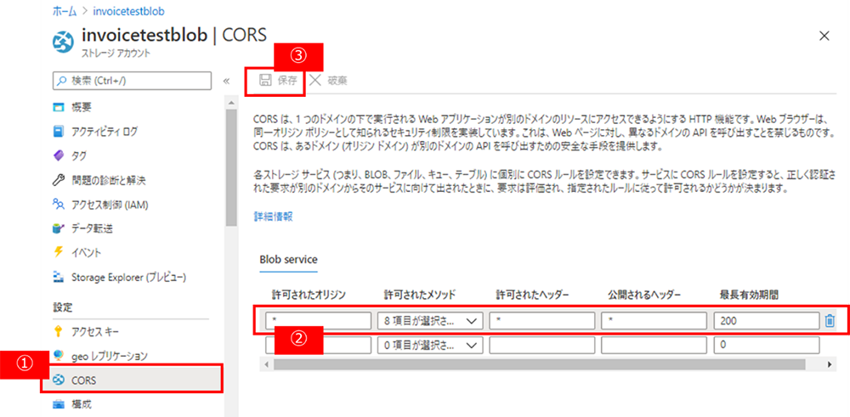Click the 設定 section heading
The image size is (850, 417).
point(62,307)
